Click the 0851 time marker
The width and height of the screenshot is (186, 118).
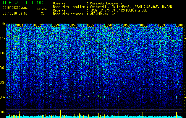(x=20, y=25)
